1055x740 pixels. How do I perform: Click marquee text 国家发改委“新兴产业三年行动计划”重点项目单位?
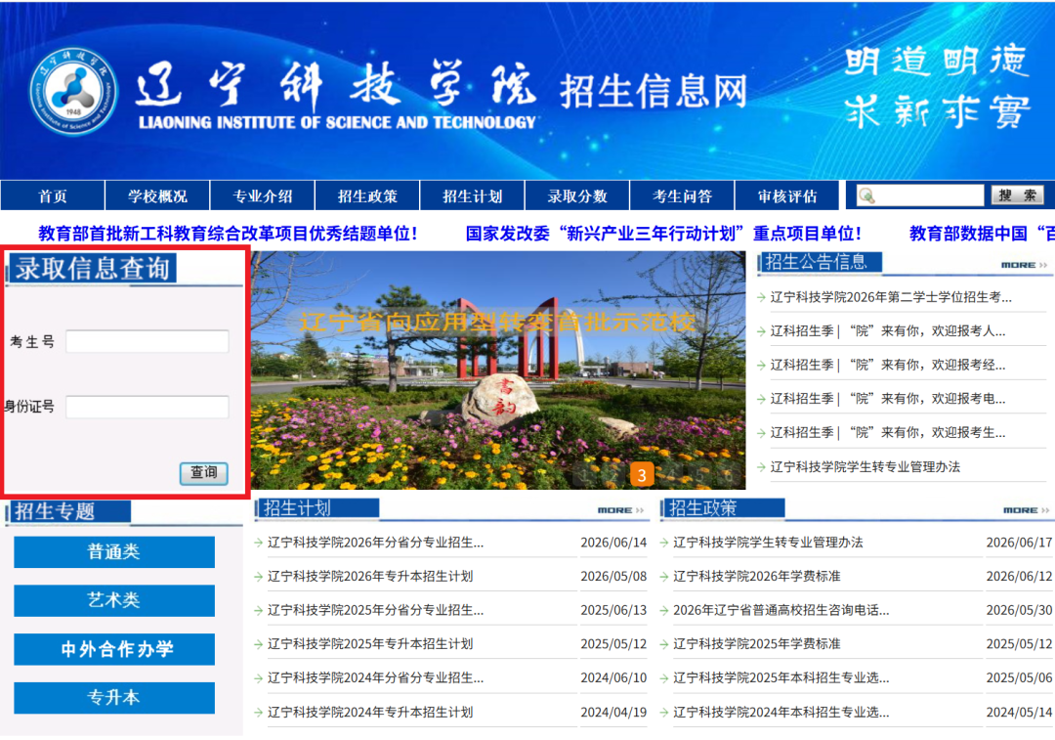663,234
